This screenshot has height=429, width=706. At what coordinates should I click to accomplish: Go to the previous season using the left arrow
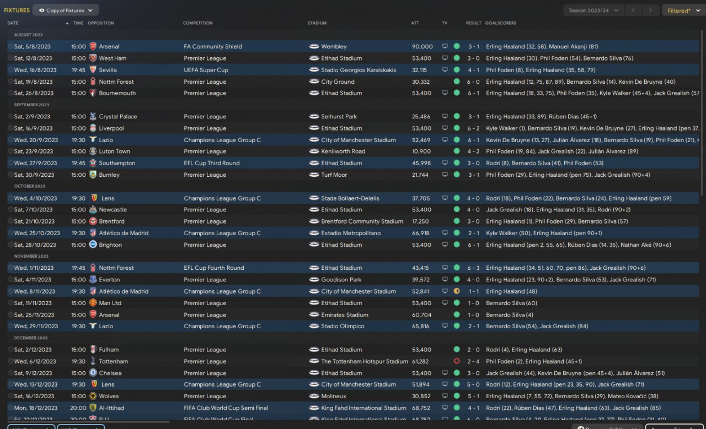tap(634, 10)
